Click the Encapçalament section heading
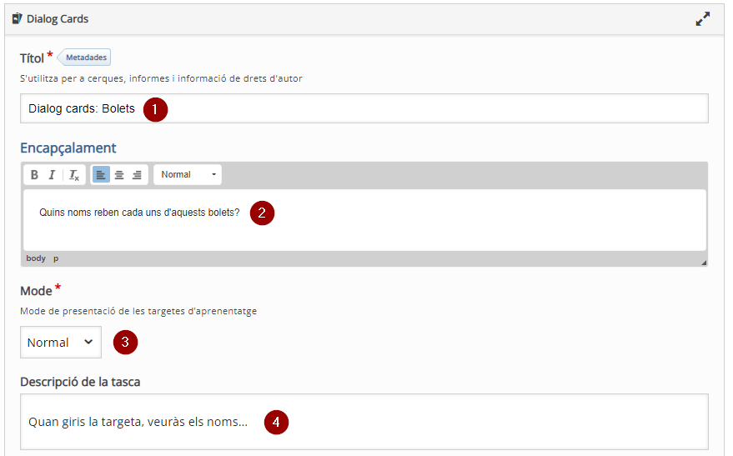Image resolution: width=733 pixels, height=456 pixels. click(68, 148)
